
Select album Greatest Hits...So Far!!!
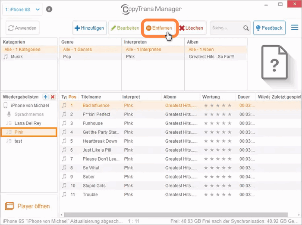click(x=216, y=56)
